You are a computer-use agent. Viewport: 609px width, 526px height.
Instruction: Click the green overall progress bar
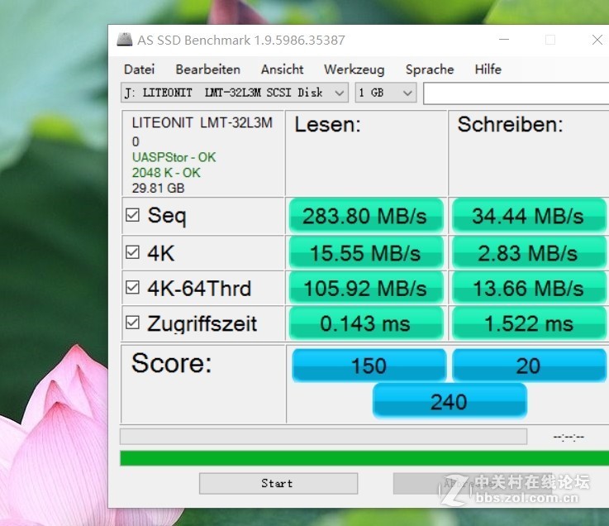[x=364, y=458]
